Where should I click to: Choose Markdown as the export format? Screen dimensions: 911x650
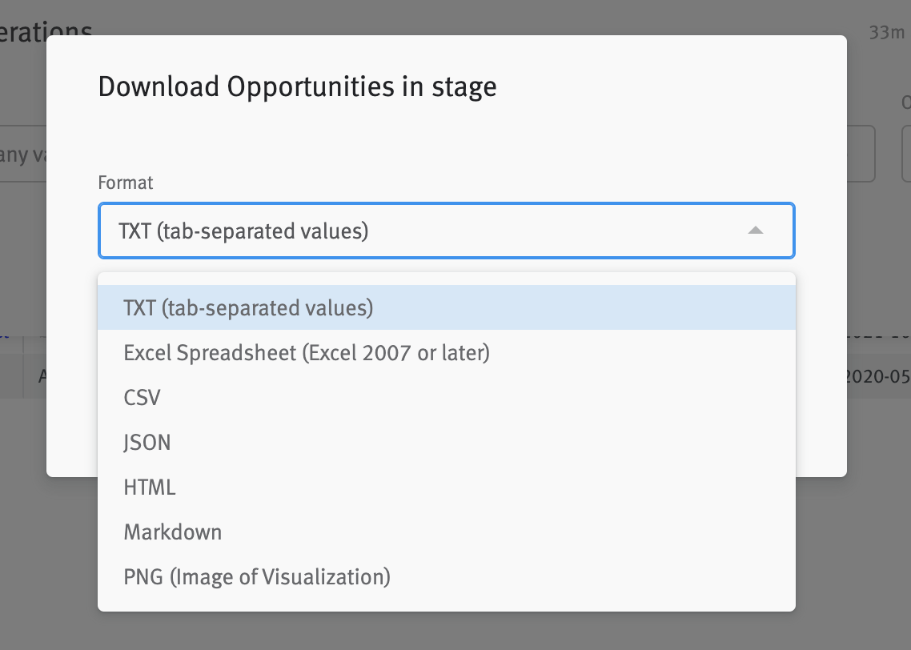point(172,532)
